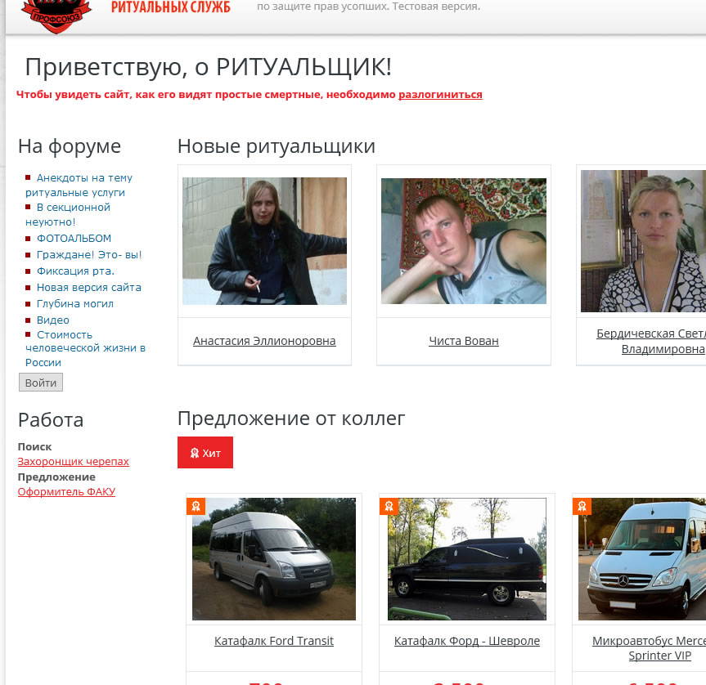This screenshot has width=706, height=685.
Task: Open profile photo of Анастасия Эллионоровна
Action: click(x=264, y=241)
